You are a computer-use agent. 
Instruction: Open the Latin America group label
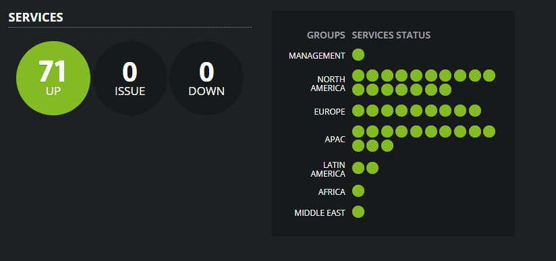(328, 169)
